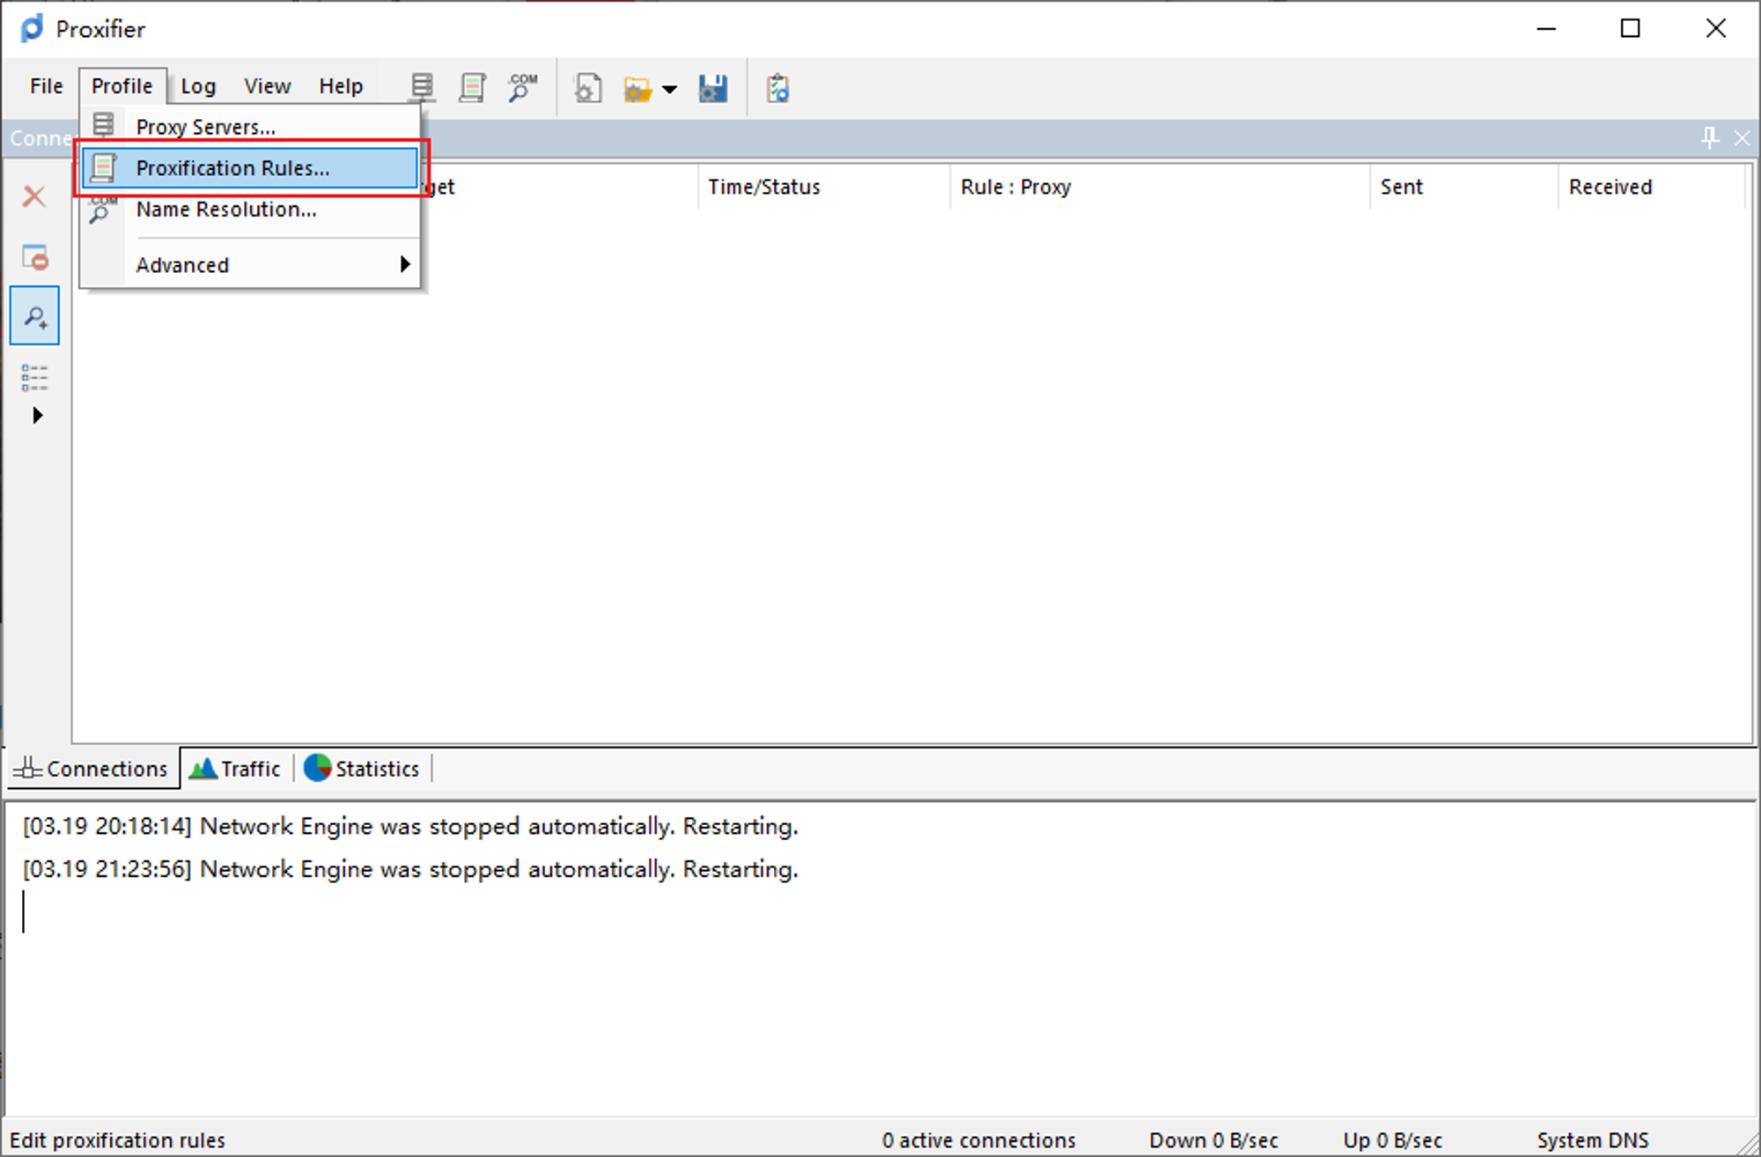Expand the Advanced submenu

coord(250,265)
